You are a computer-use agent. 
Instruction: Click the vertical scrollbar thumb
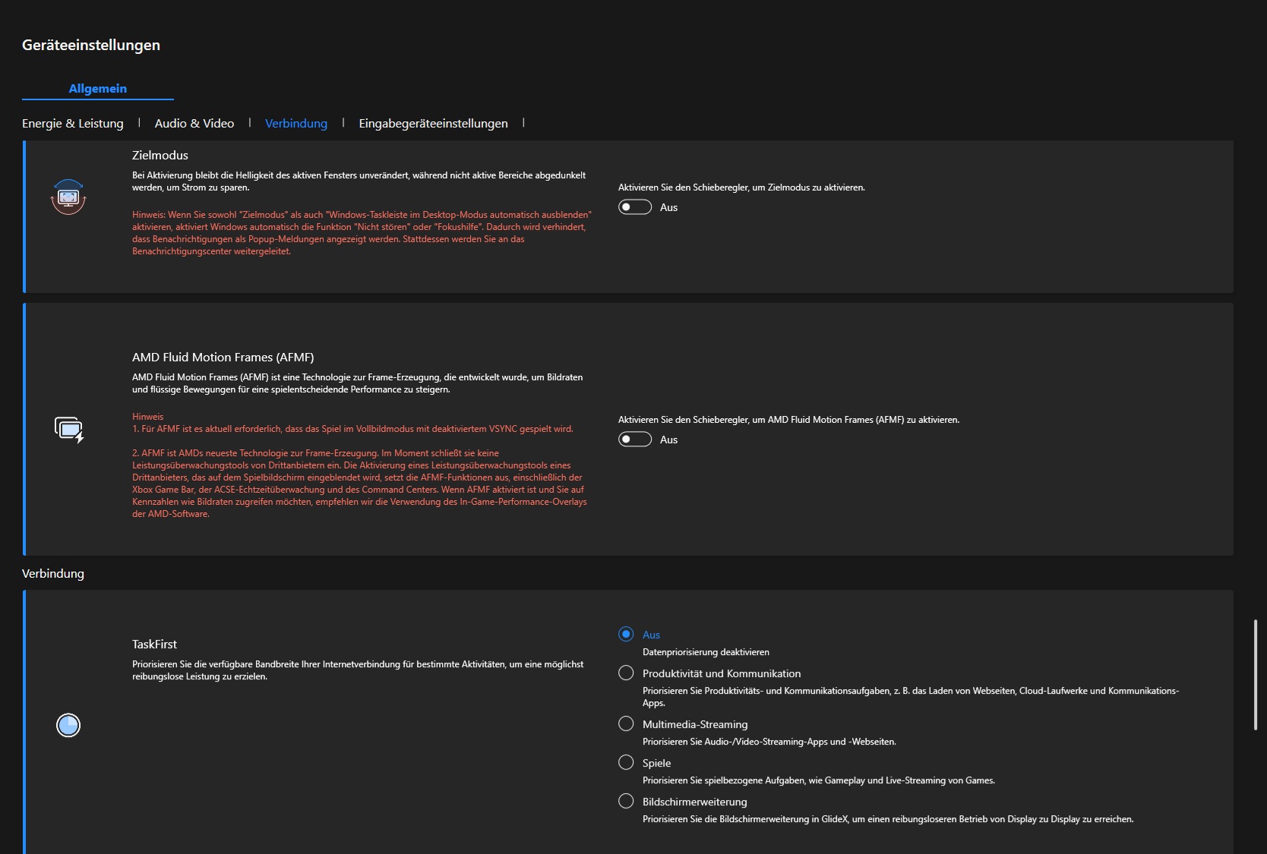[1255, 674]
